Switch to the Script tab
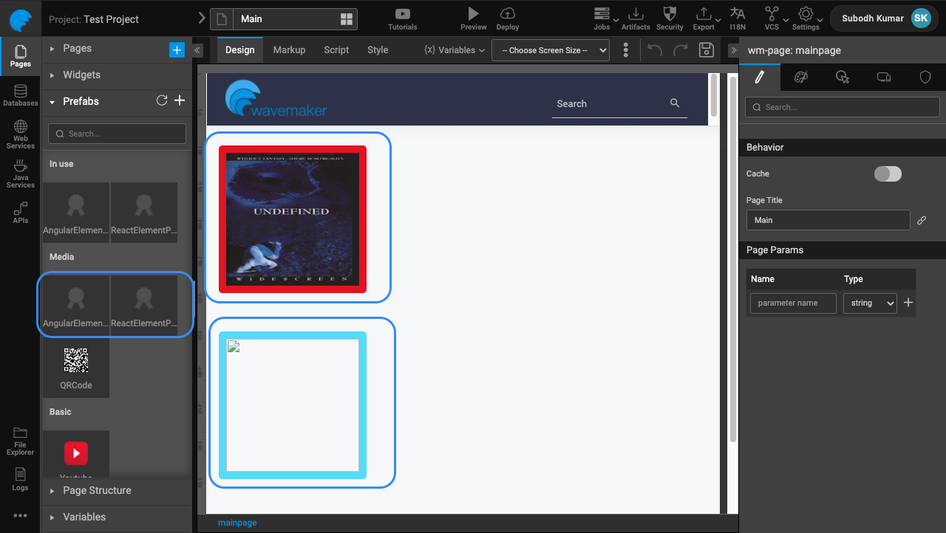 point(336,49)
